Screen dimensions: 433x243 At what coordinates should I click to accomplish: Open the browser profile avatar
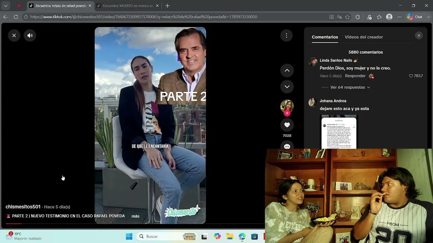tap(389, 17)
